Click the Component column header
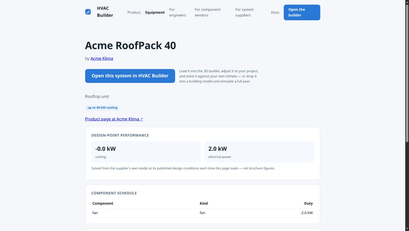This screenshot has width=409, height=231. tap(103, 203)
